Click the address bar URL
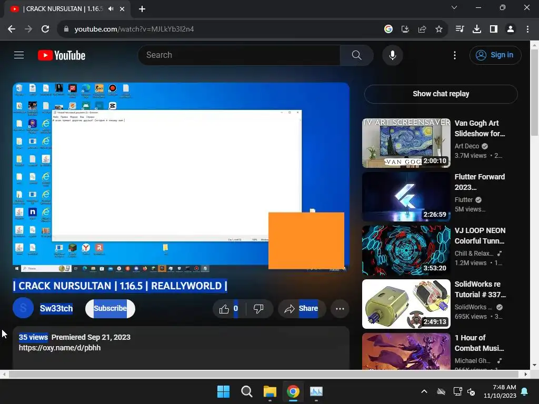 pyautogui.click(x=134, y=29)
